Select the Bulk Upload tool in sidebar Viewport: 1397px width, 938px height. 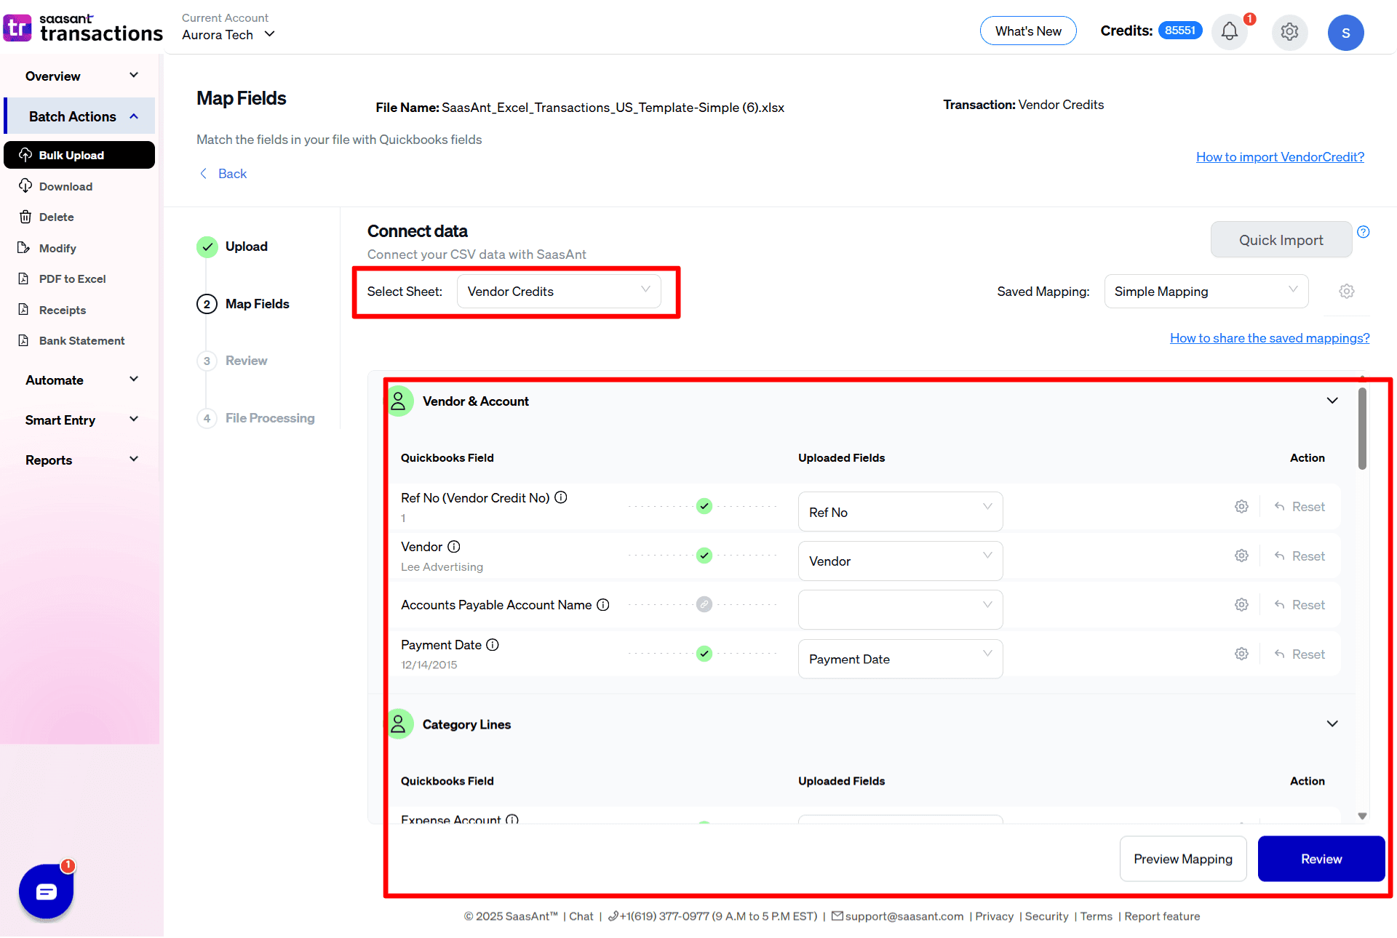tap(71, 154)
